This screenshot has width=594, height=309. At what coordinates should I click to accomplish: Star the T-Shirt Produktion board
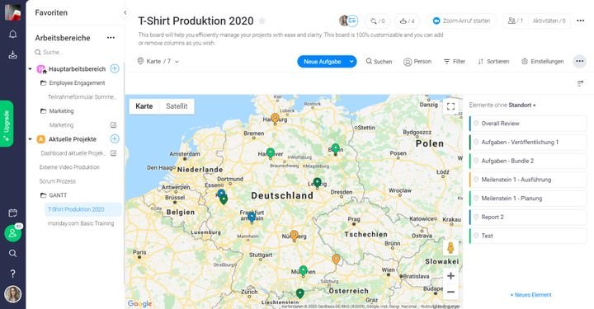(x=262, y=21)
